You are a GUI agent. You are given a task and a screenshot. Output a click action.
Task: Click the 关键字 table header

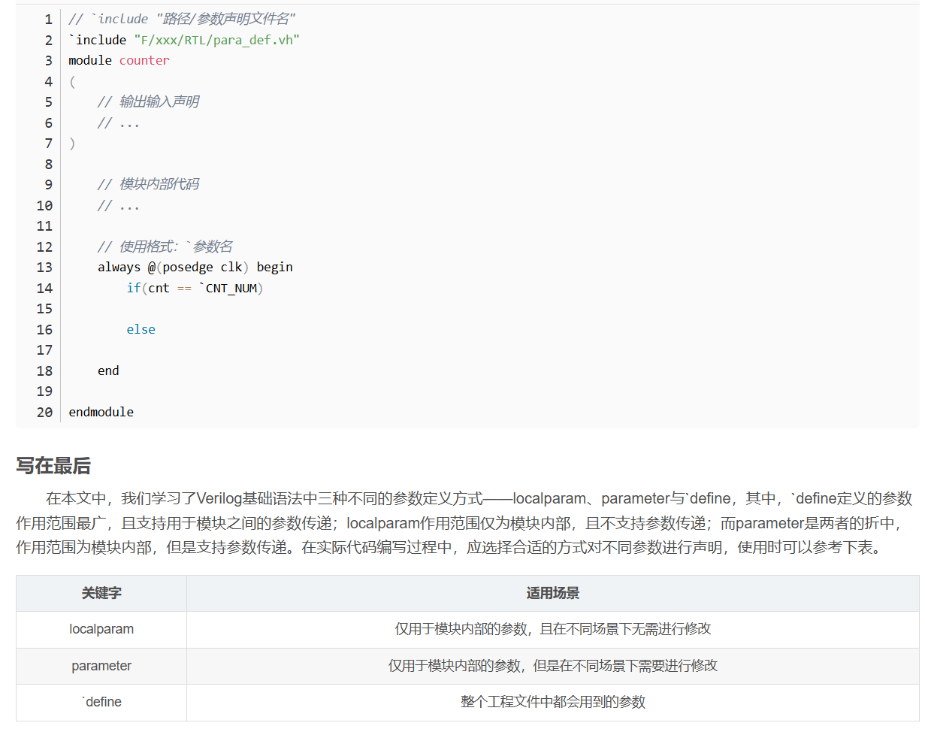(x=101, y=594)
